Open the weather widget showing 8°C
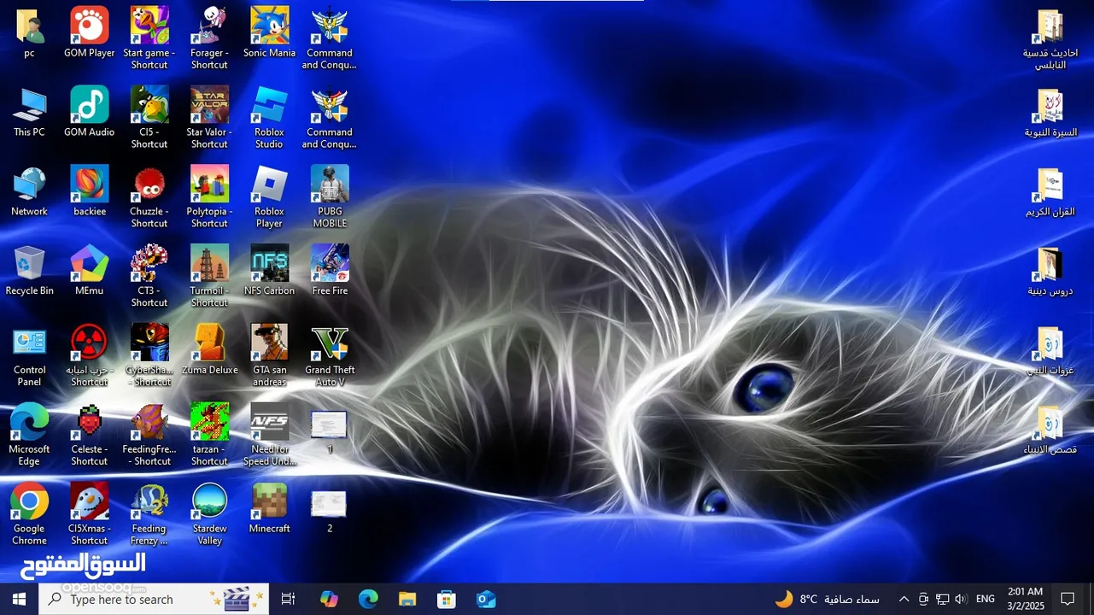Viewport: 1094px width, 615px height. pos(827,599)
